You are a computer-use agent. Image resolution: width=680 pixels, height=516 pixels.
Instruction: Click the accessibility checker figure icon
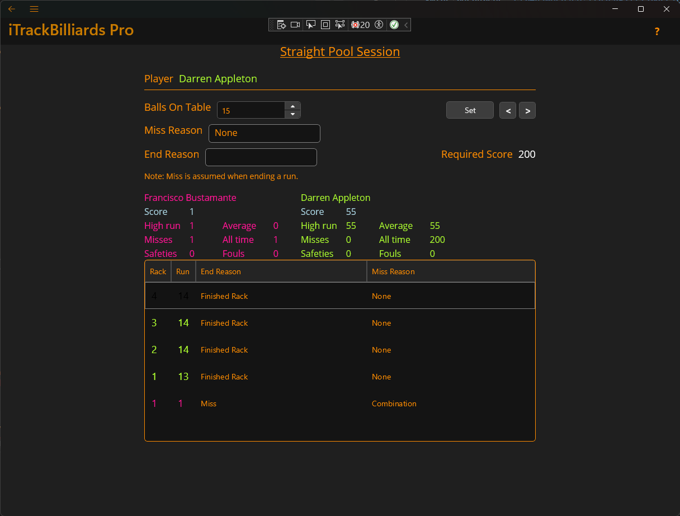379,25
